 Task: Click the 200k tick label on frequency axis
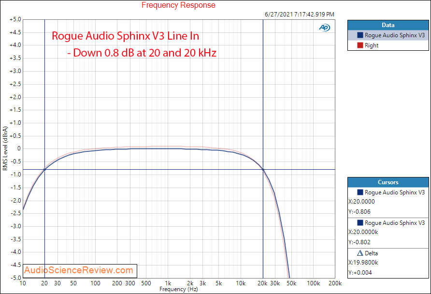(335, 283)
